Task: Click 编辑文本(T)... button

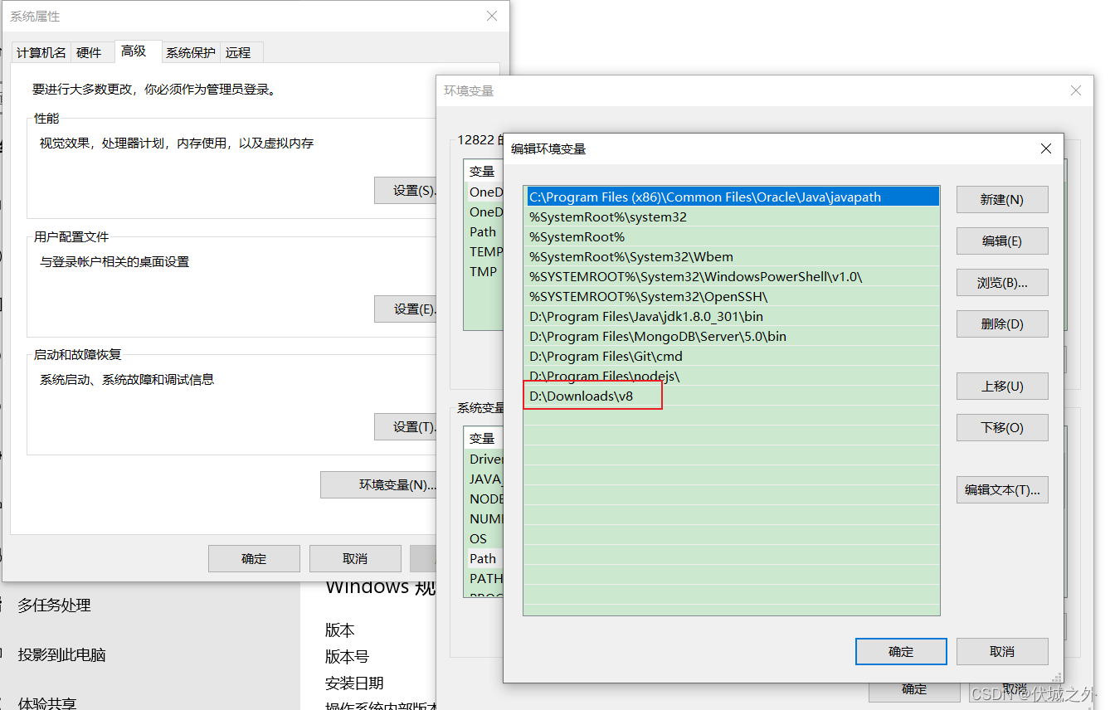Action: tap(1002, 490)
